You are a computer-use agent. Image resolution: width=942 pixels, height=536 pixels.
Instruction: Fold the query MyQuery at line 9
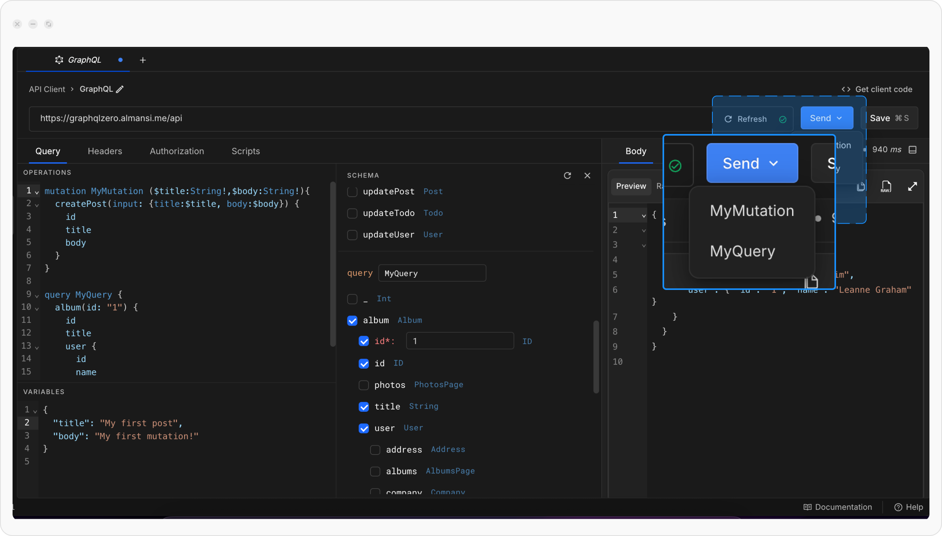click(x=37, y=295)
